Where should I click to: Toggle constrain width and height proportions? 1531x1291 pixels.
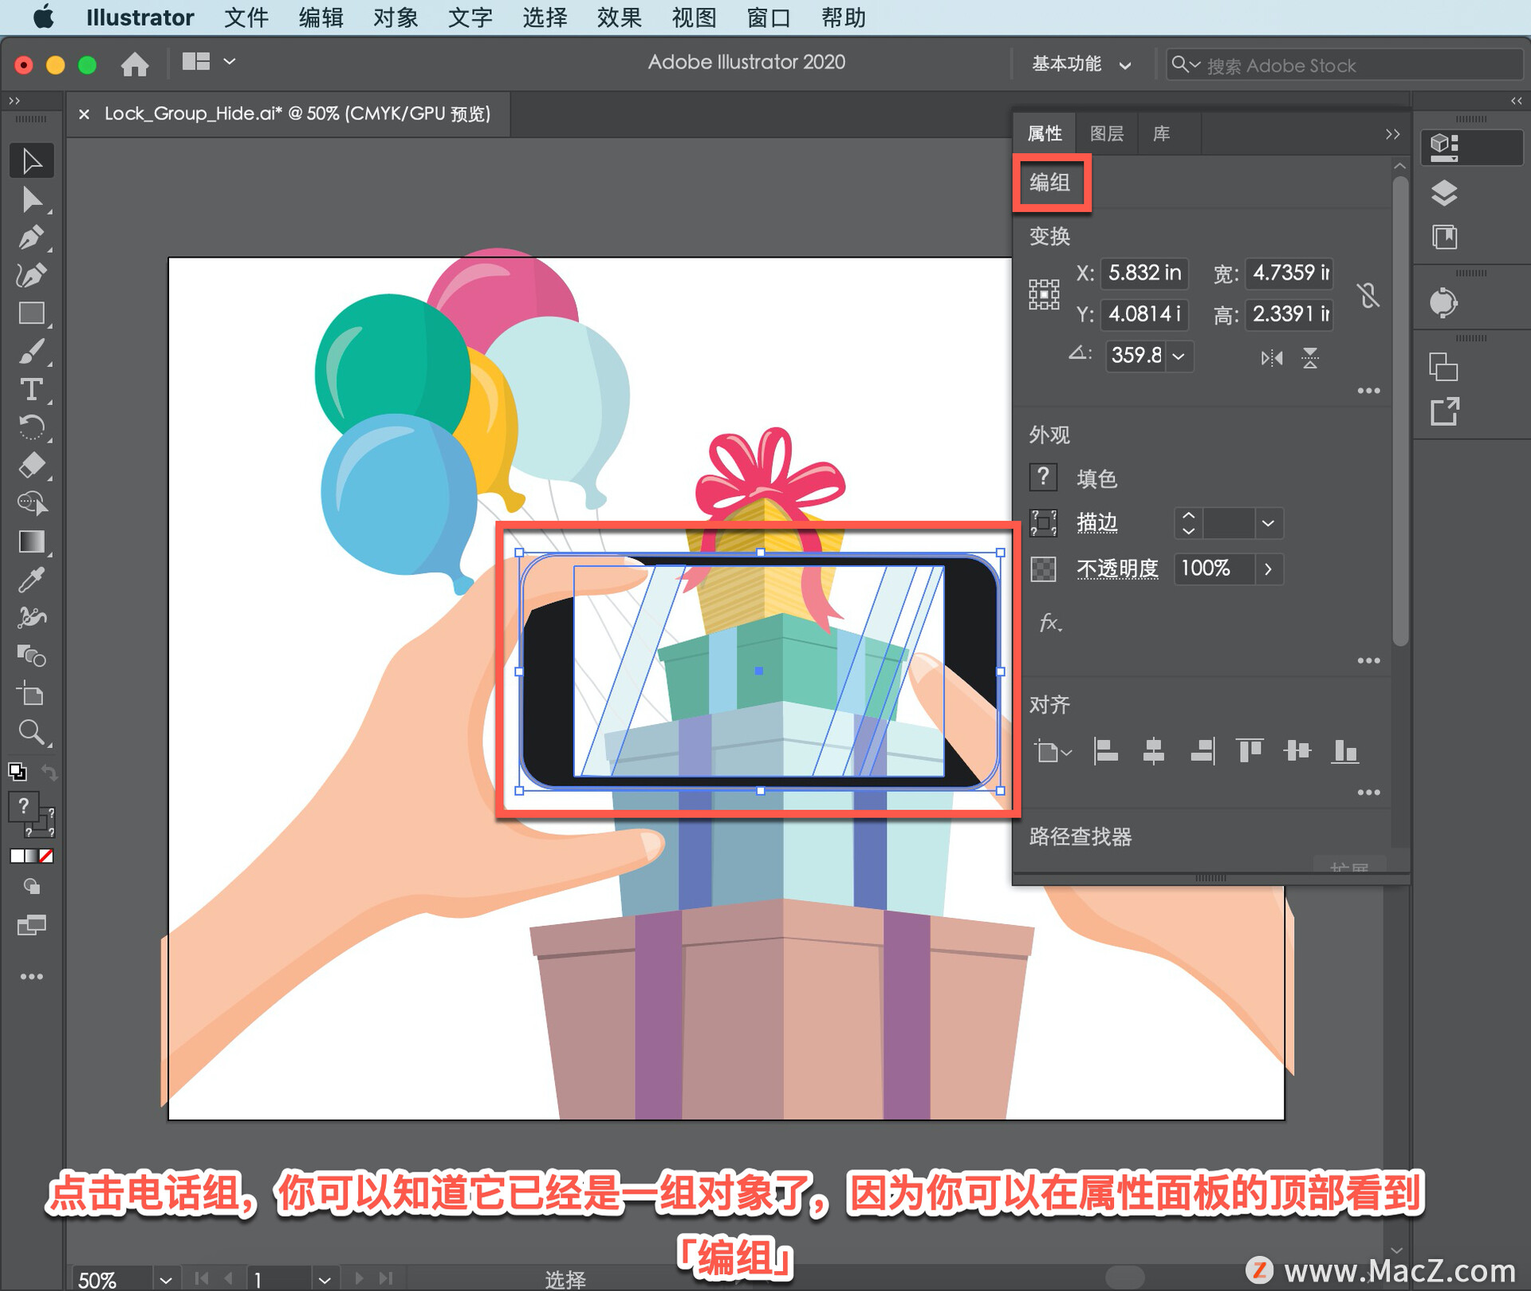[1368, 296]
